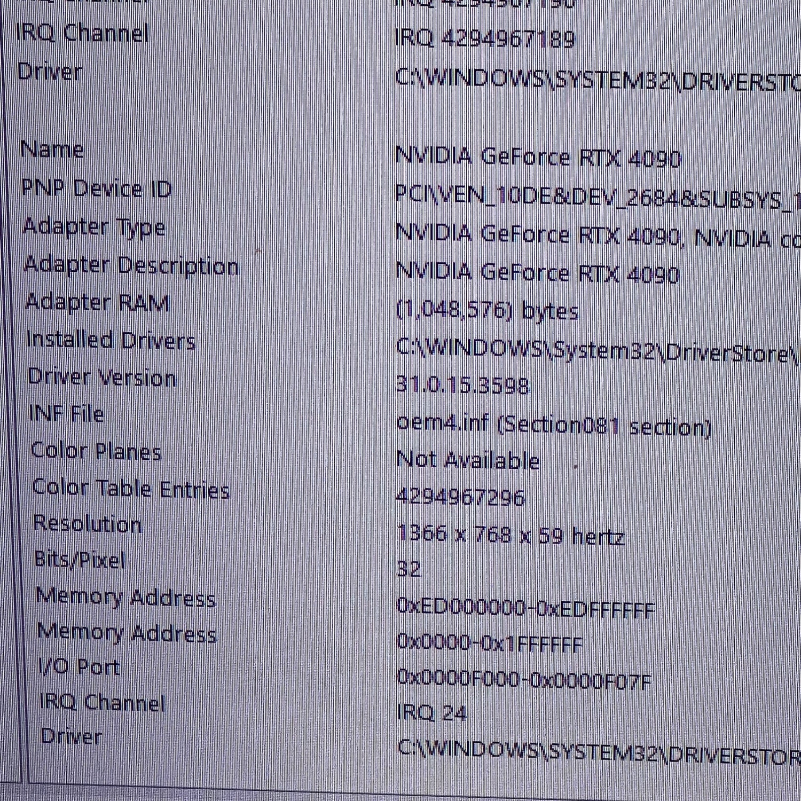
Task: Select the Adapter Description value RTX 4090
Action: pyautogui.click(x=537, y=273)
